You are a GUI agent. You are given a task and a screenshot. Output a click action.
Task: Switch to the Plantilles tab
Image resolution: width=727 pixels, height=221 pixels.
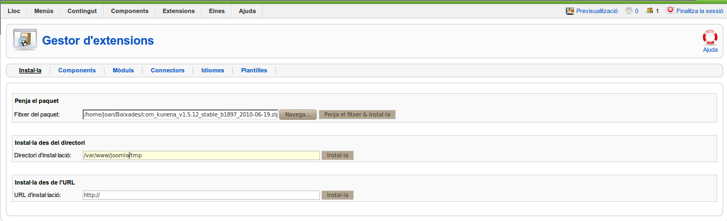coord(254,70)
